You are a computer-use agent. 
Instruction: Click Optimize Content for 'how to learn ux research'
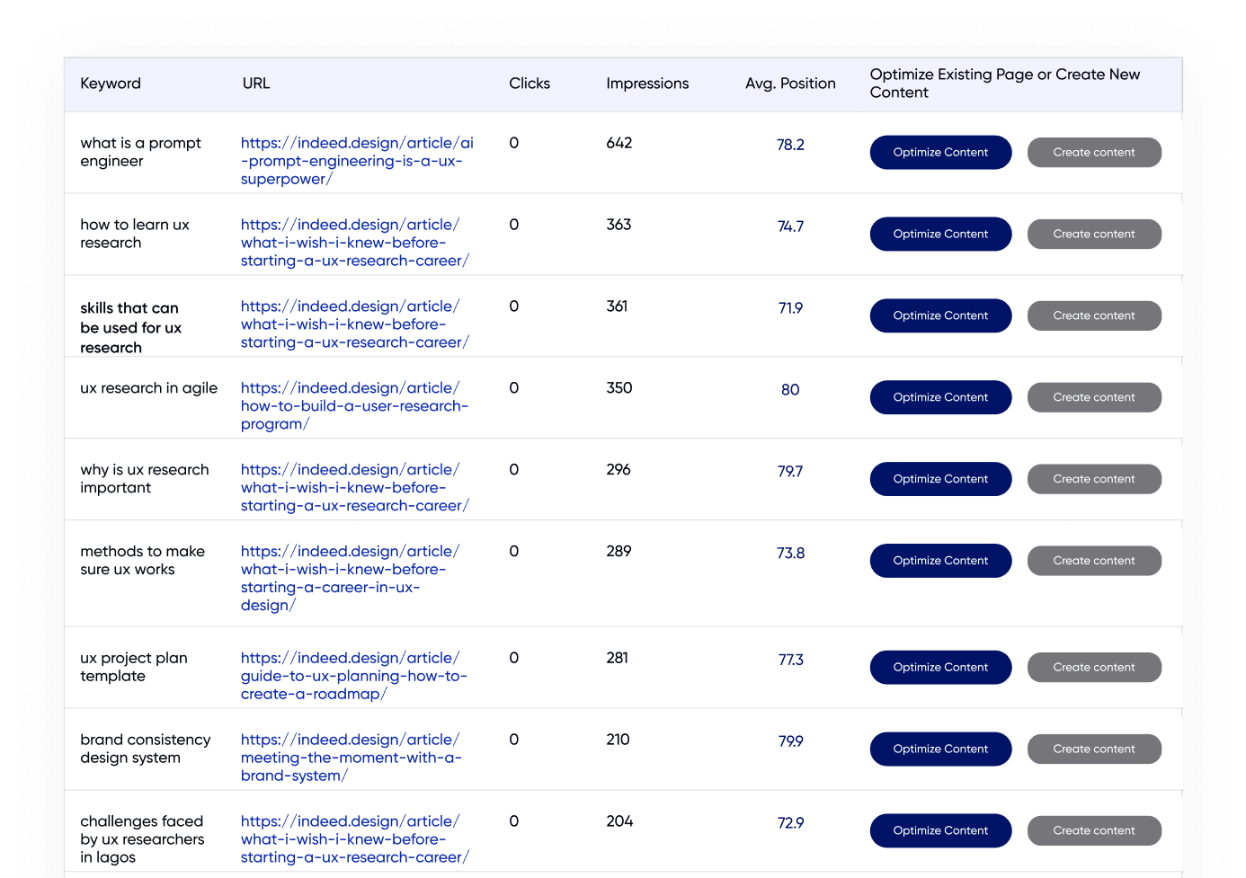point(940,234)
